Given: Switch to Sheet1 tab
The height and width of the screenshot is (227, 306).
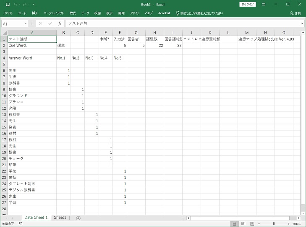Looking at the screenshot, I should (60, 218).
